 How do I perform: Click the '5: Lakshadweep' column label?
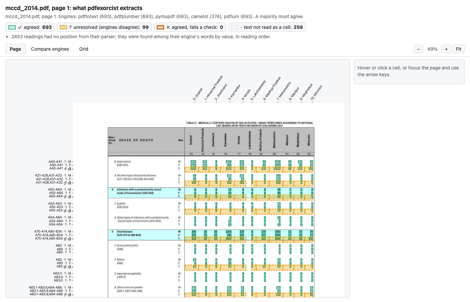pyautogui.click(x=258, y=90)
